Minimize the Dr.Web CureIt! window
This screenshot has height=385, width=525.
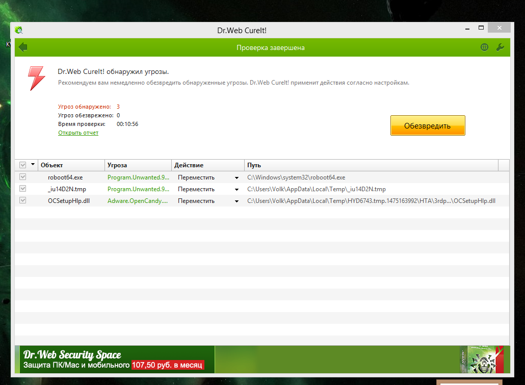pos(467,28)
